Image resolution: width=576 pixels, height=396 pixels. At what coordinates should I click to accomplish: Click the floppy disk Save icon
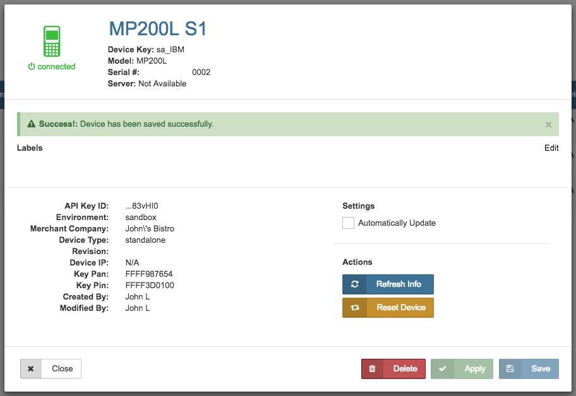click(510, 369)
